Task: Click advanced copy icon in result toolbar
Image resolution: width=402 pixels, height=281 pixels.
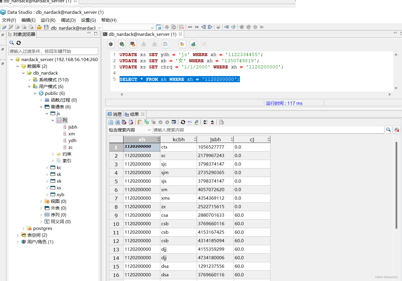Action: [x=117, y=122]
